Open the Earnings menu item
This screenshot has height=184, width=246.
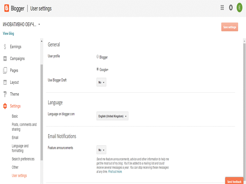[16, 47]
